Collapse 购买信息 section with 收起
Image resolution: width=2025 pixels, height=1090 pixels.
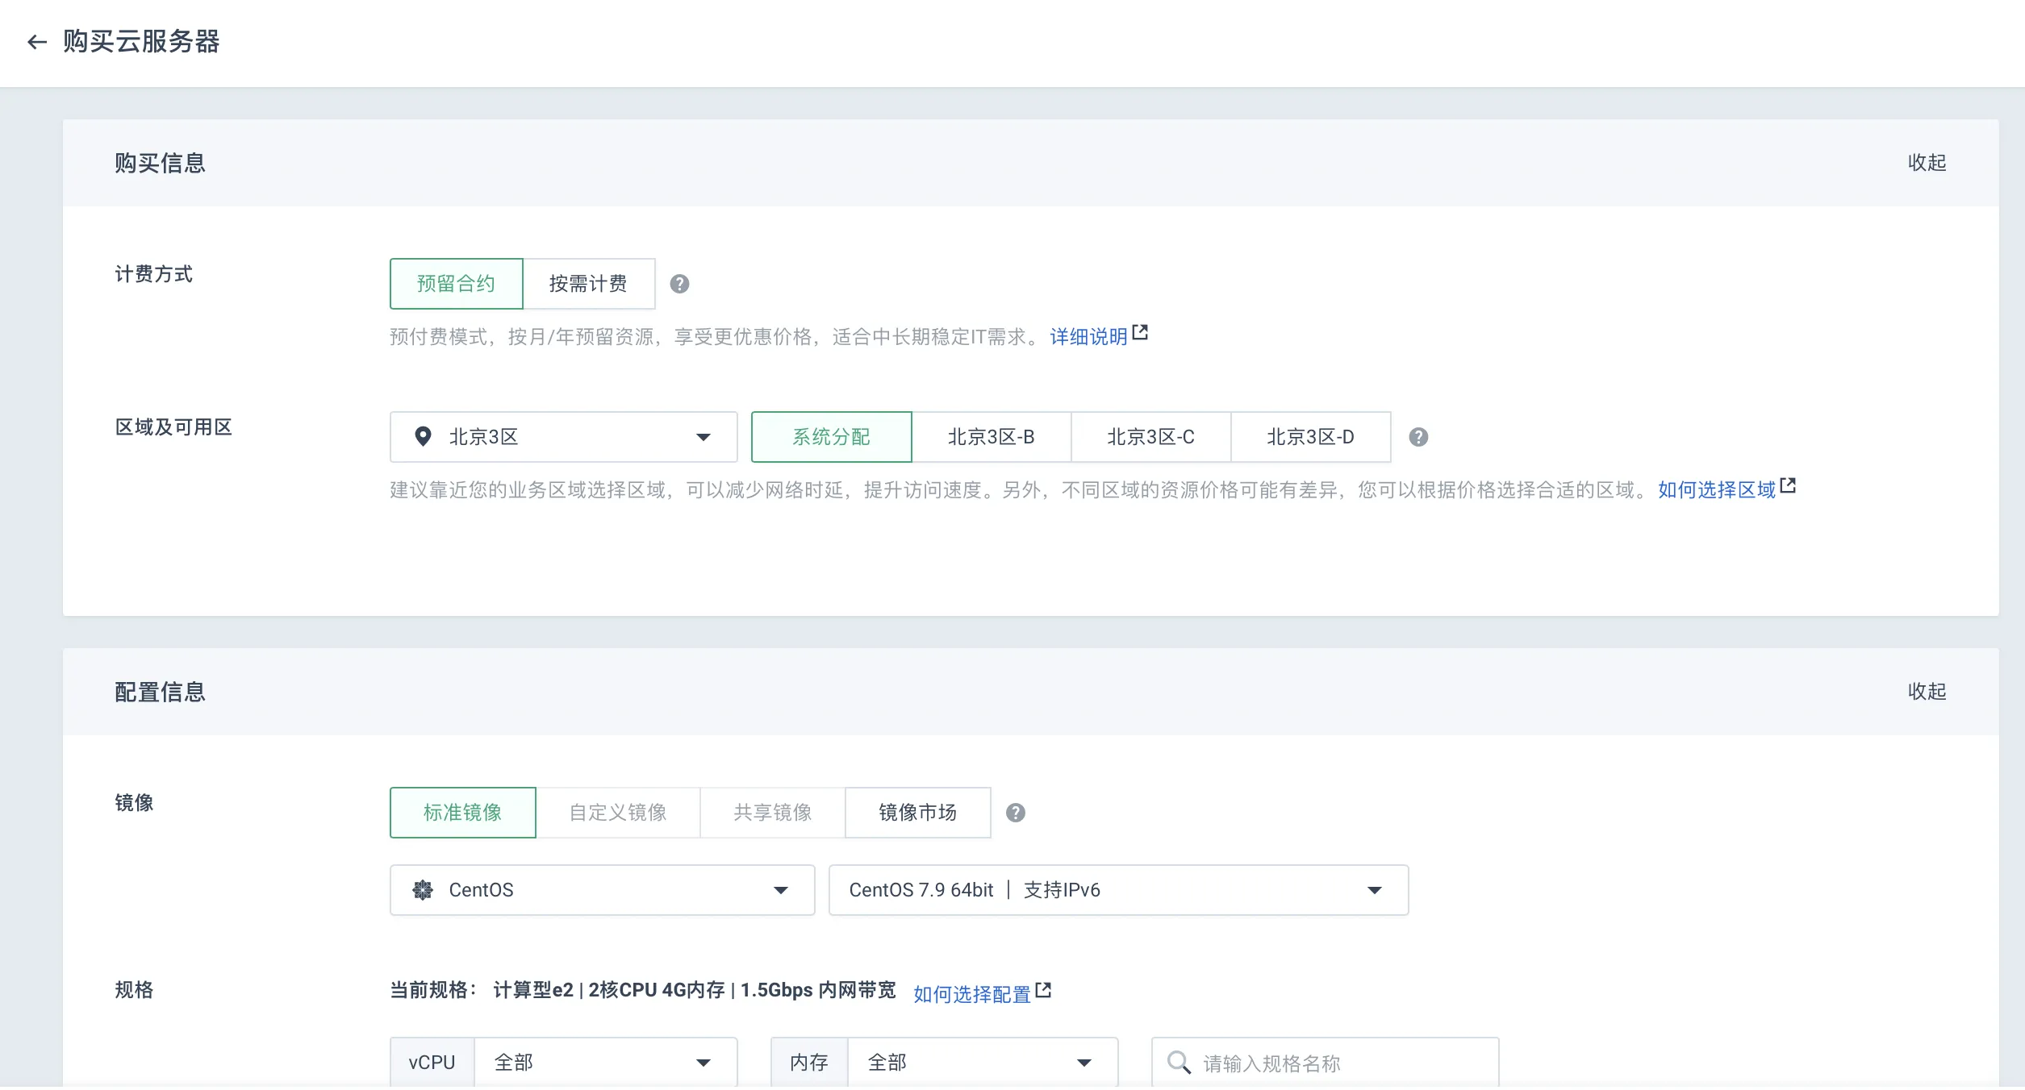[x=1927, y=163]
